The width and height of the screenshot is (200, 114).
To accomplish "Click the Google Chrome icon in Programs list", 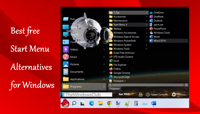I will [x=111, y=73].
